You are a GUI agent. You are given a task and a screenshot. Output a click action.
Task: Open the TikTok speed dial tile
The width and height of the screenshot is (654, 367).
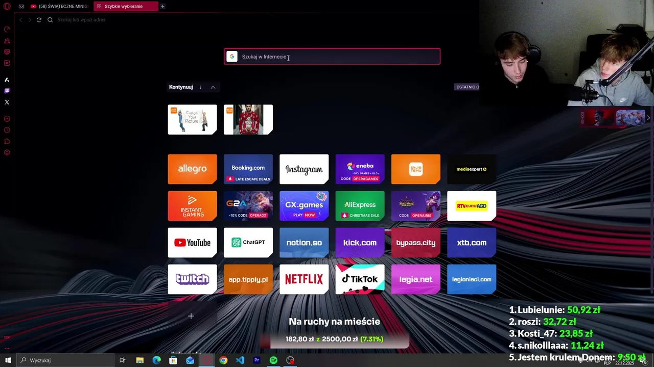point(360,279)
